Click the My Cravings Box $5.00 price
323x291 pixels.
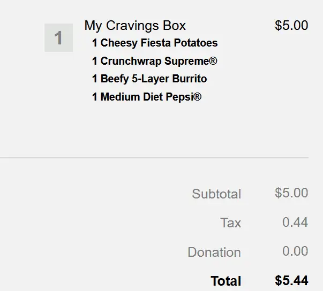coord(291,25)
